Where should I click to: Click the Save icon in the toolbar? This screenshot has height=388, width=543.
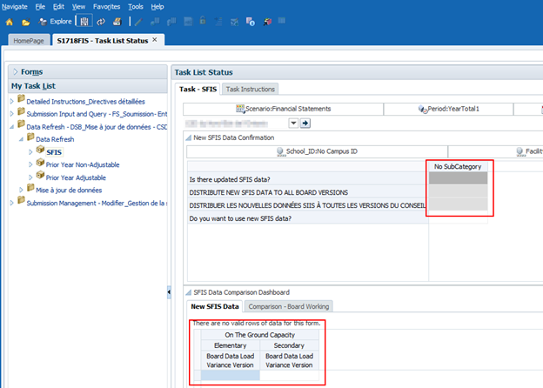(84, 20)
